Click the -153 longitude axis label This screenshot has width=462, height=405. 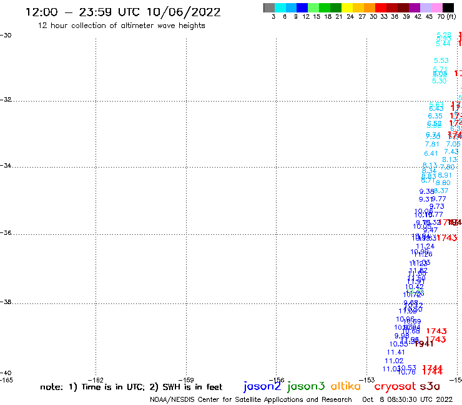coord(367,380)
